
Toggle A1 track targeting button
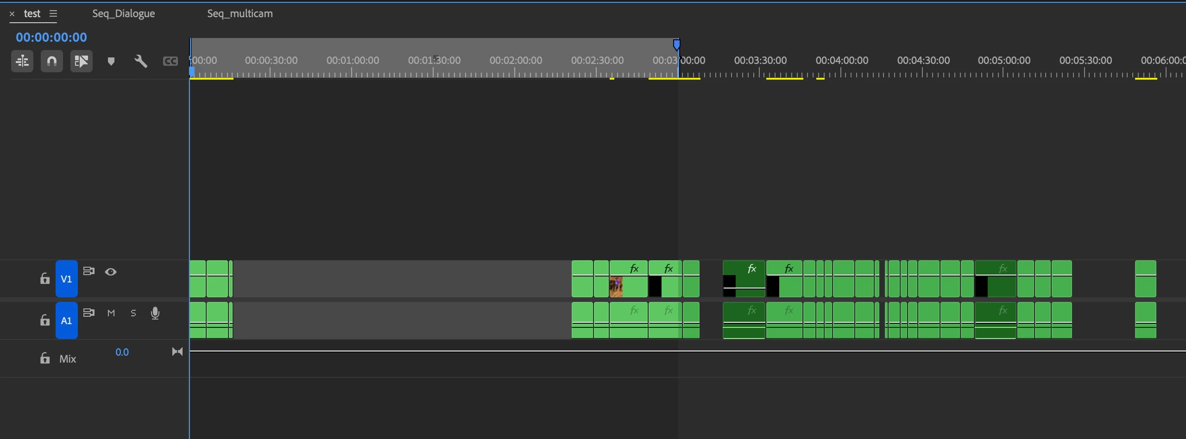[x=67, y=320]
